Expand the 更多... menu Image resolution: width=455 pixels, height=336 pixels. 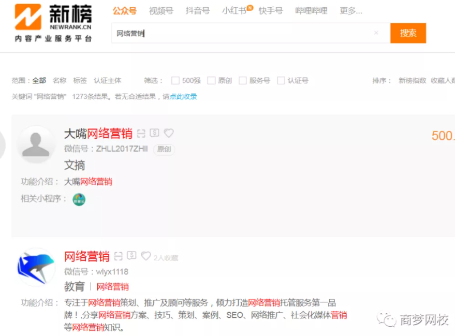tap(351, 11)
